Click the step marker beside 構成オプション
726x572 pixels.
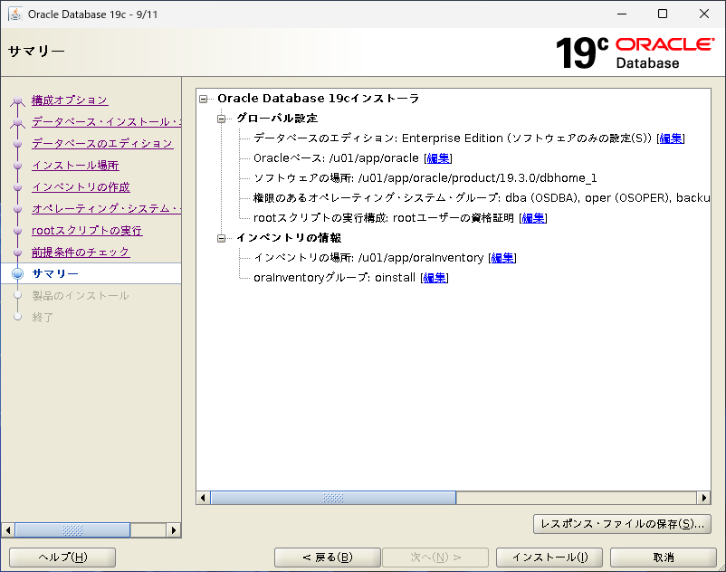point(17,100)
